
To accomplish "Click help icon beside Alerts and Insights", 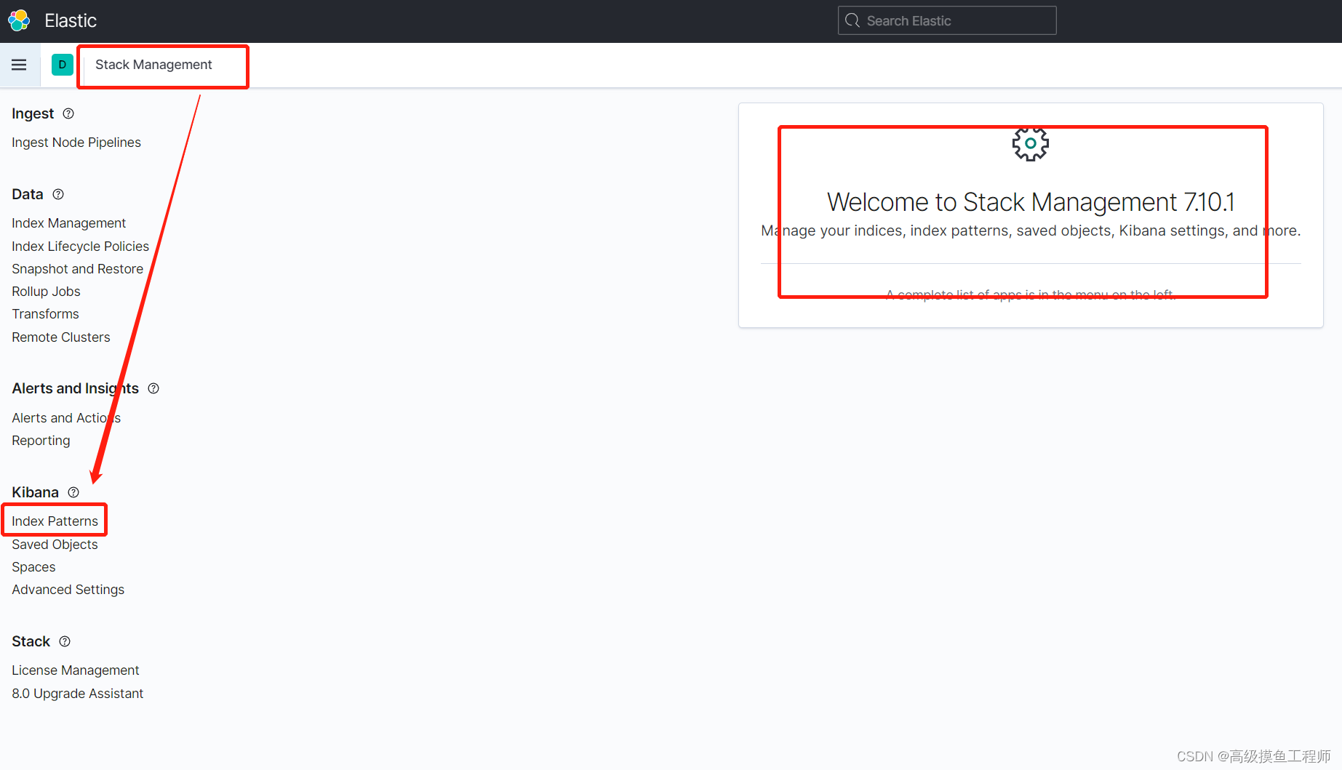I will (x=153, y=388).
